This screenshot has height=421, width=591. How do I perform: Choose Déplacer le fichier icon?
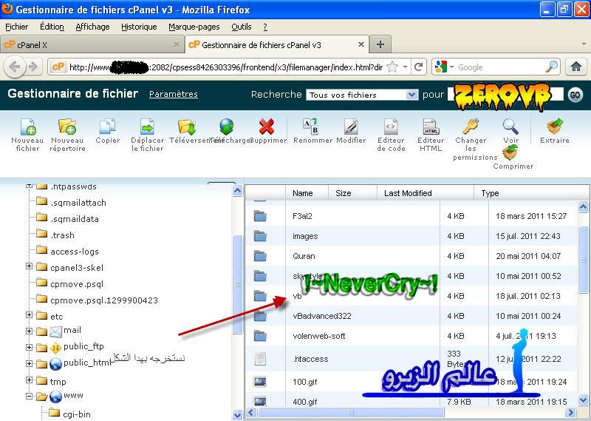(x=147, y=127)
